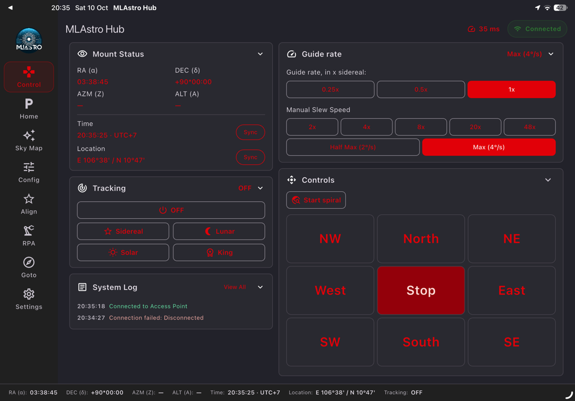Click View All in System Log
This screenshot has width=575, height=401.
pos(235,287)
